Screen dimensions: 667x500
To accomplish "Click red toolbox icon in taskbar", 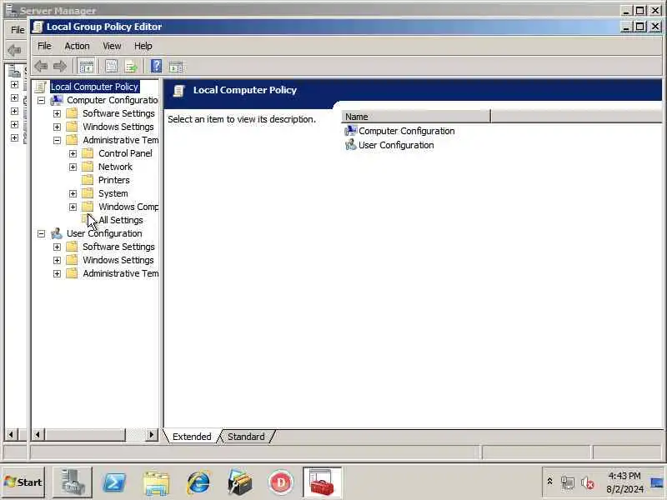I will (x=322, y=482).
